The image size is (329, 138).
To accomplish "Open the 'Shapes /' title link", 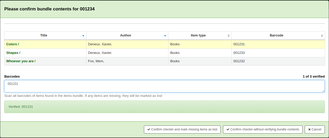I will coord(13,53).
